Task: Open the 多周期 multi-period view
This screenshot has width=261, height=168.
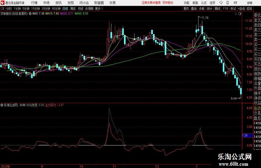Action: [89, 9]
